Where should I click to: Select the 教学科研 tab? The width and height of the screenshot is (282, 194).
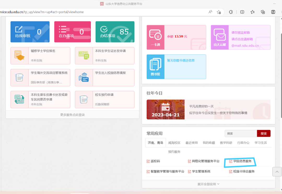[226, 143]
